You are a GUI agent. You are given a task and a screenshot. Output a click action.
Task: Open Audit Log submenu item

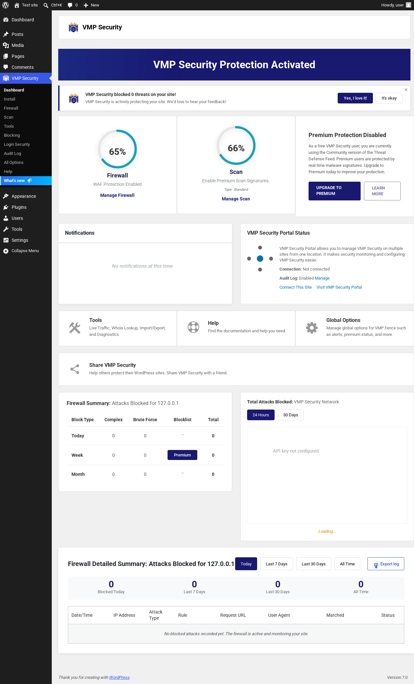(x=12, y=154)
